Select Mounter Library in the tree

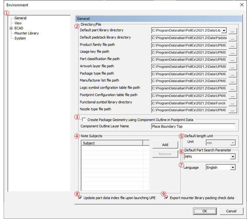click(27, 33)
